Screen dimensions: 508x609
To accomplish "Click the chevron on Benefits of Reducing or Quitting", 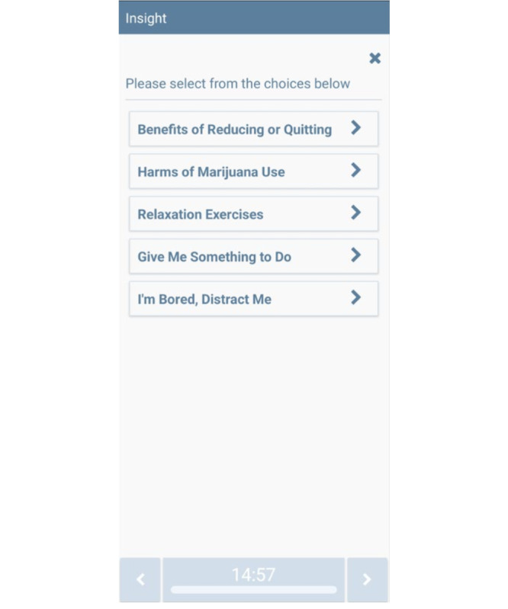I will click(x=355, y=127).
